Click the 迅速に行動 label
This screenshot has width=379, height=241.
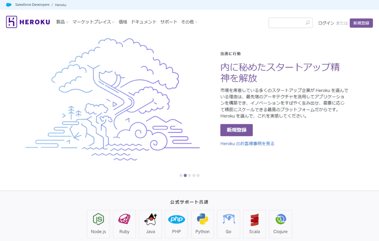pyautogui.click(x=231, y=54)
